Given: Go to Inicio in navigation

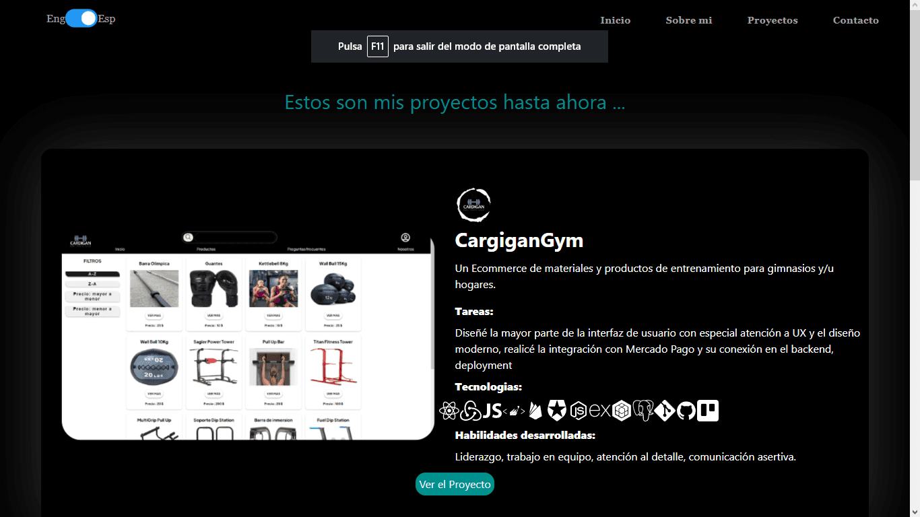Looking at the screenshot, I should (x=615, y=20).
